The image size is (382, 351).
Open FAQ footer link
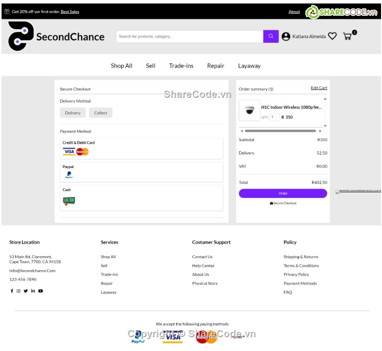[x=288, y=292]
